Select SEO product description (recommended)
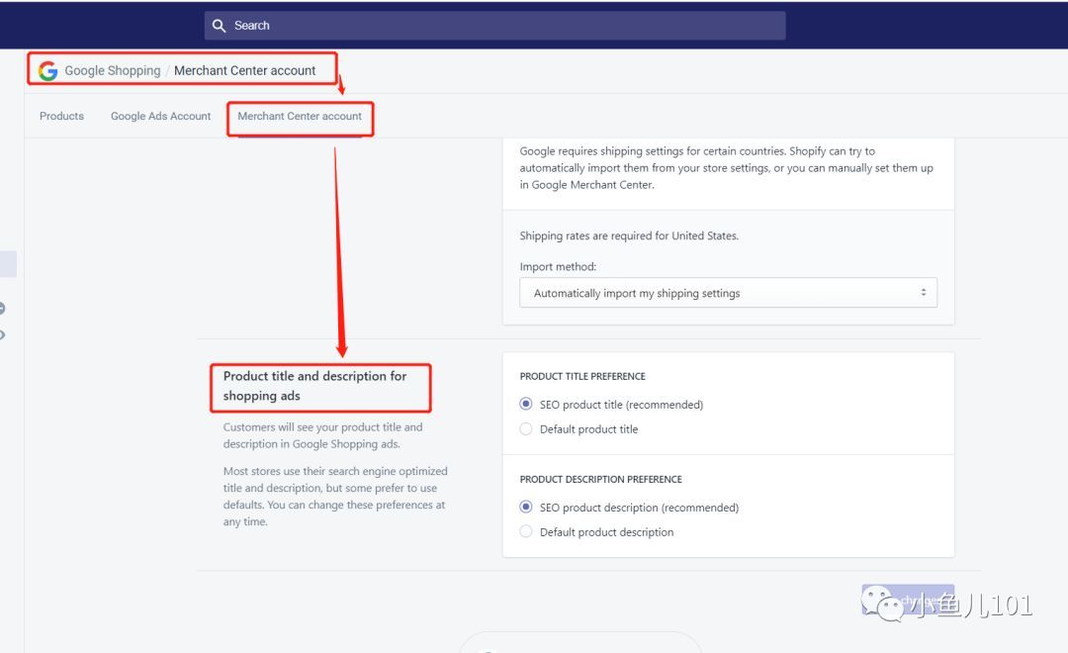Viewport: 1068px width, 653px height. point(525,507)
